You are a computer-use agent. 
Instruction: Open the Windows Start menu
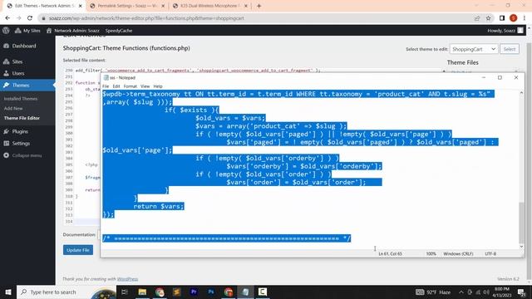tap(8, 292)
